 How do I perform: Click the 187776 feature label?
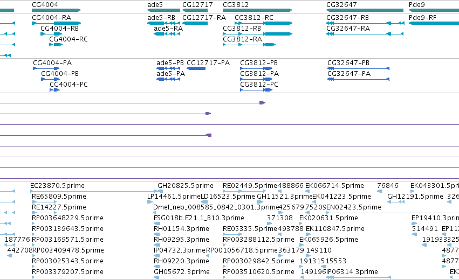click(x=17, y=240)
